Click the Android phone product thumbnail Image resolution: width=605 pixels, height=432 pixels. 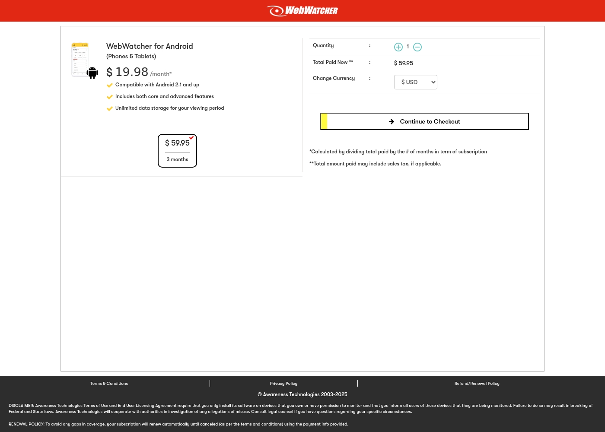click(x=80, y=60)
